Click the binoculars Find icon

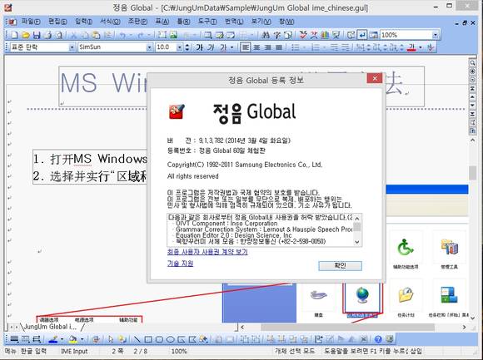tap(265, 35)
